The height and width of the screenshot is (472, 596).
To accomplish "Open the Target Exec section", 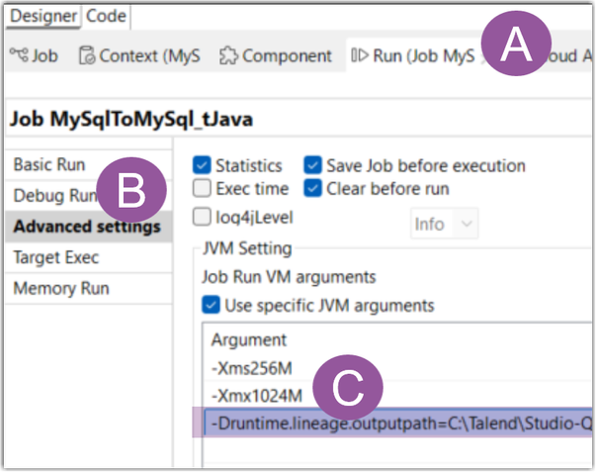I will point(55,257).
